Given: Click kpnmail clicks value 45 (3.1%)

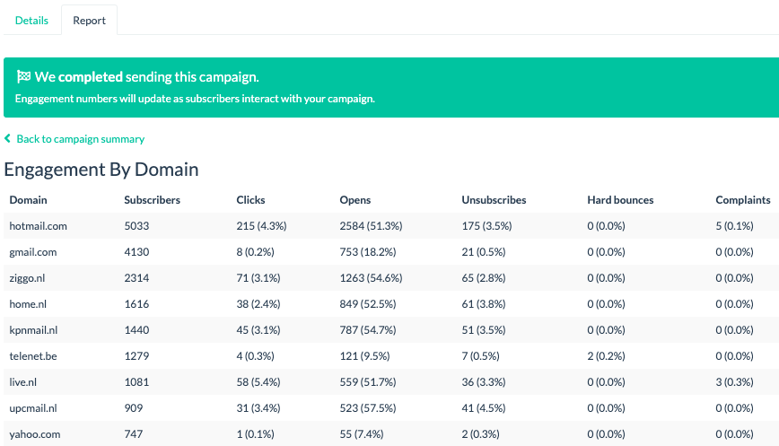Looking at the screenshot, I should click(x=258, y=330).
